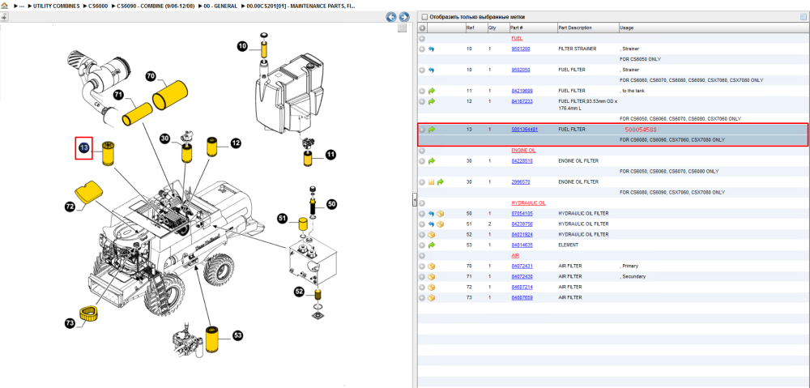Click callout bubble 70 in the diagram

[151, 76]
